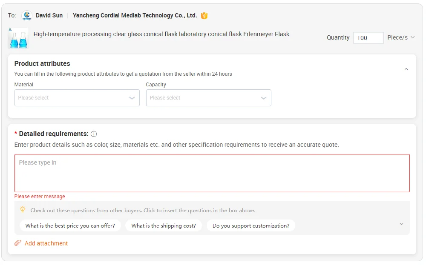Click the info icon beside Detailed requirements
This screenshot has width=426, height=265.
click(94, 134)
